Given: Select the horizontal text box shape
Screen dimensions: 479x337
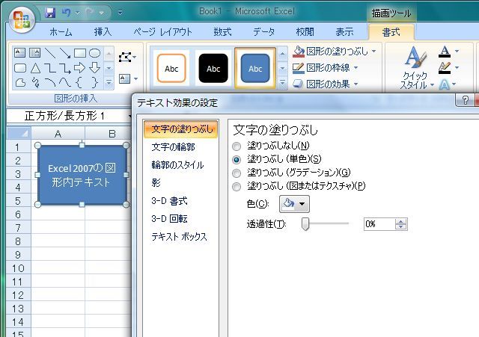Looking at the screenshot, I should [x=20, y=53].
